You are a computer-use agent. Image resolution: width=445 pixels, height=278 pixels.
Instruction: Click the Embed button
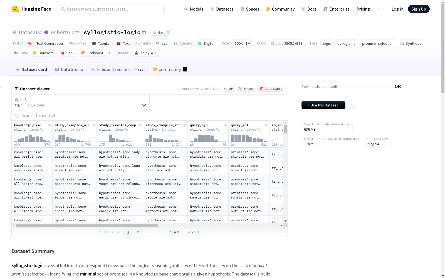pos(246,89)
